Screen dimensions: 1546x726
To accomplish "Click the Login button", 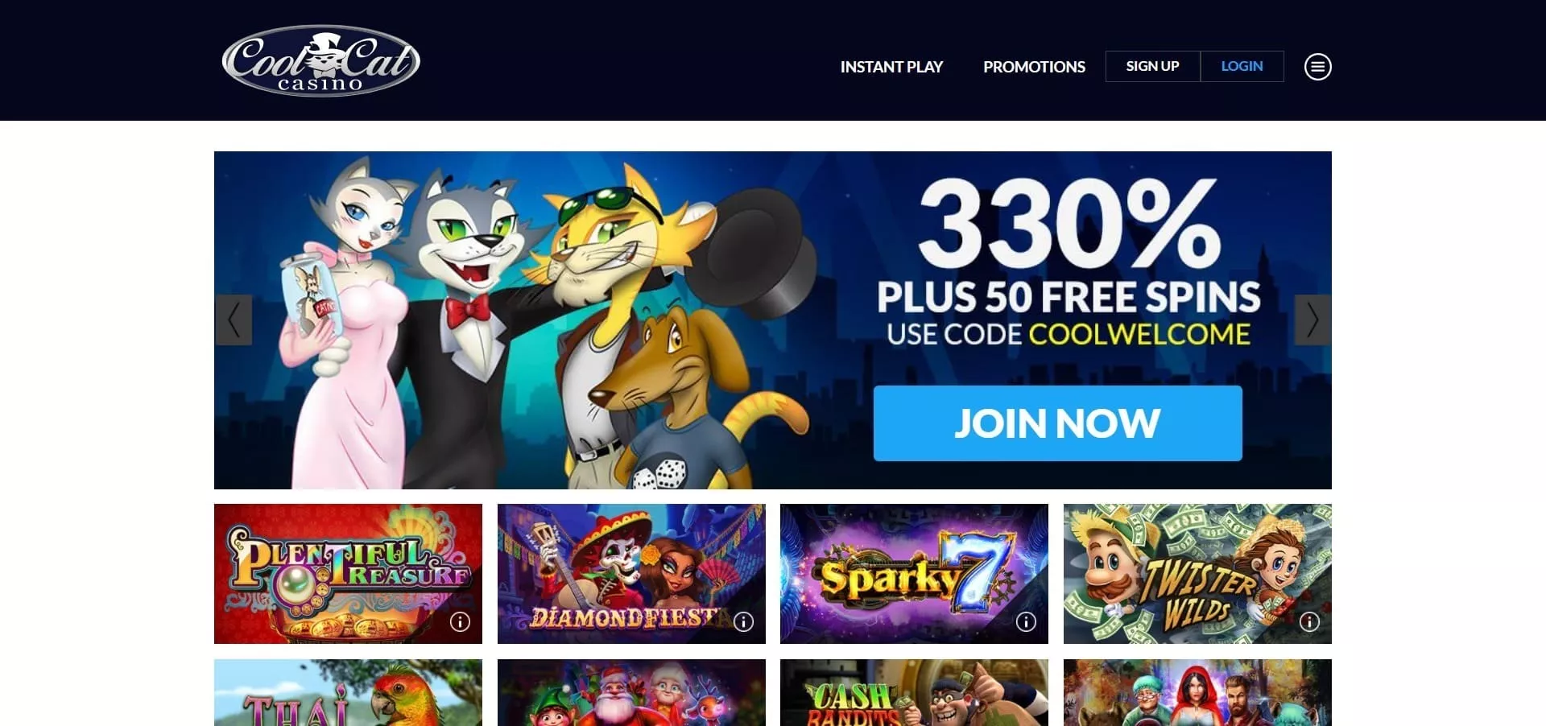I will [x=1242, y=66].
